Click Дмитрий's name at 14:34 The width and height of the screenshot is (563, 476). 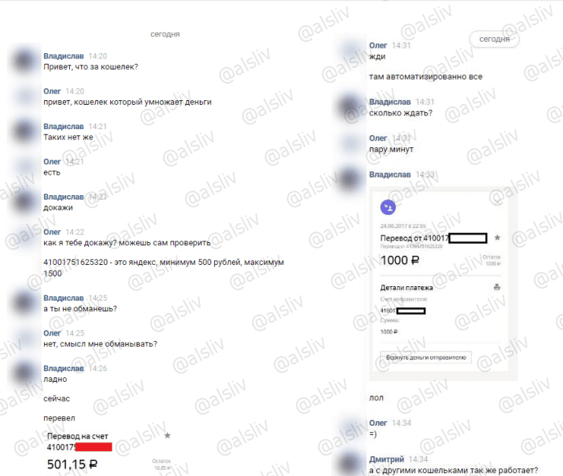pos(386,459)
